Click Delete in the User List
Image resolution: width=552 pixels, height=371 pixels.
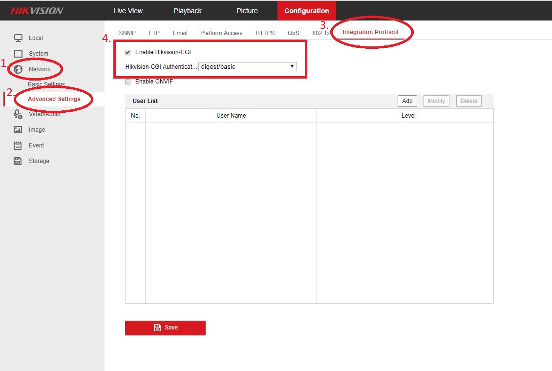click(x=469, y=101)
